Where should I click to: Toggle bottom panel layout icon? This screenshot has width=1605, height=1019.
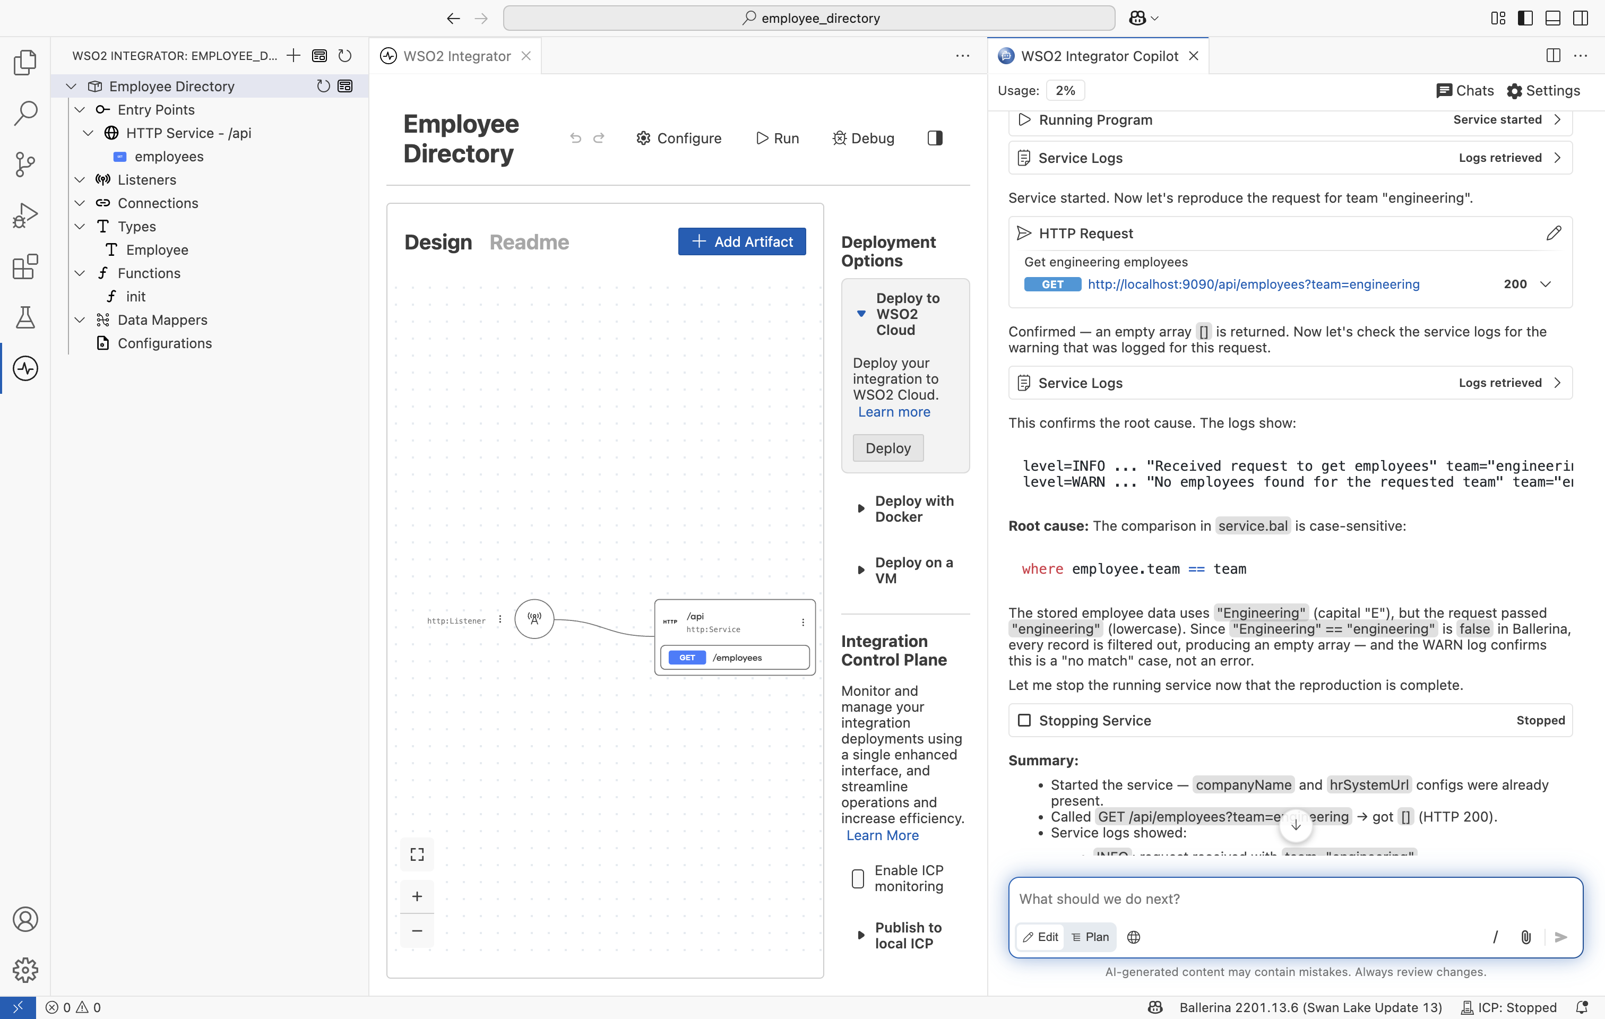coord(1552,18)
